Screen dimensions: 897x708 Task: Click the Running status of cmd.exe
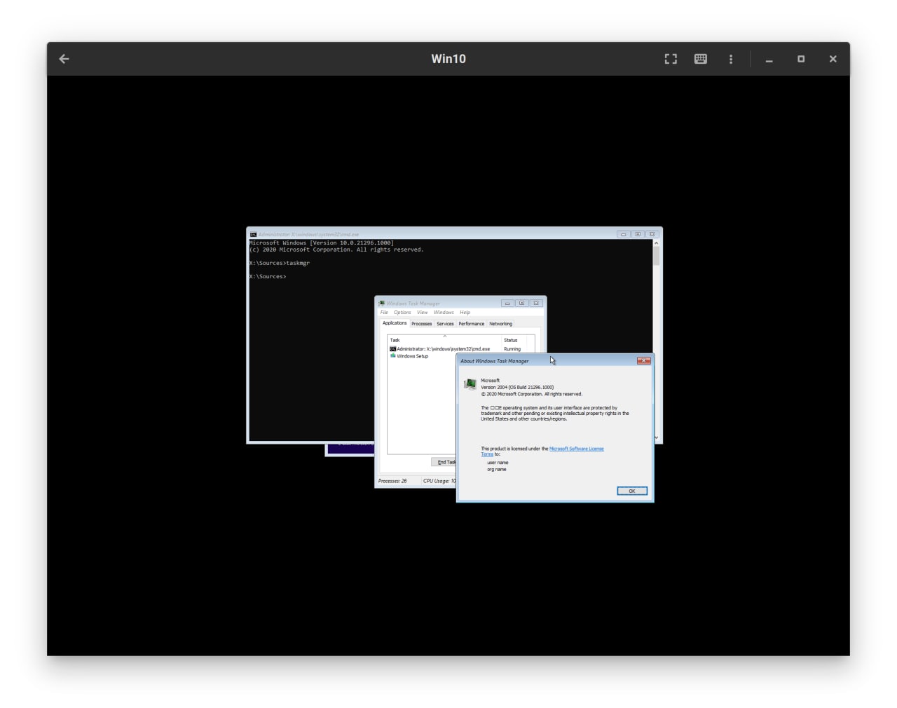tap(512, 349)
